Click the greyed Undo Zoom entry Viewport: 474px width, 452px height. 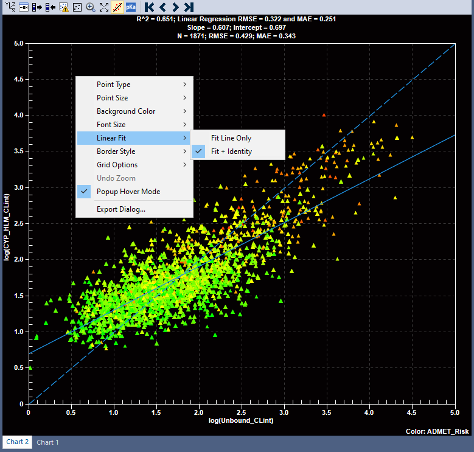tap(134, 178)
